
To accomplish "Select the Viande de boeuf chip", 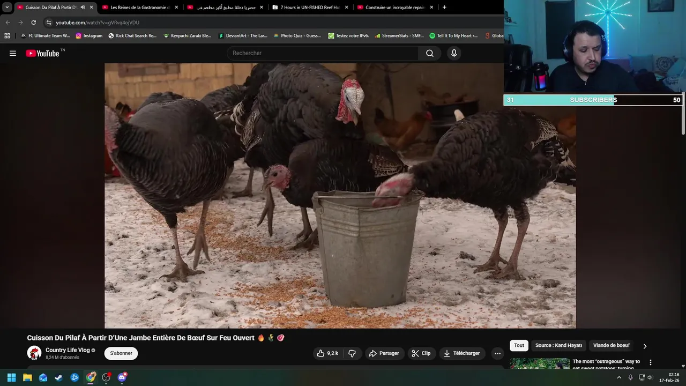I will tap(612, 346).
